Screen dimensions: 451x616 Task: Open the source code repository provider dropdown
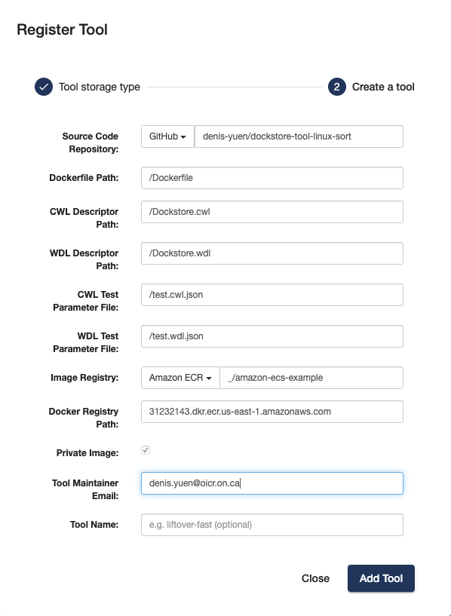167,136
